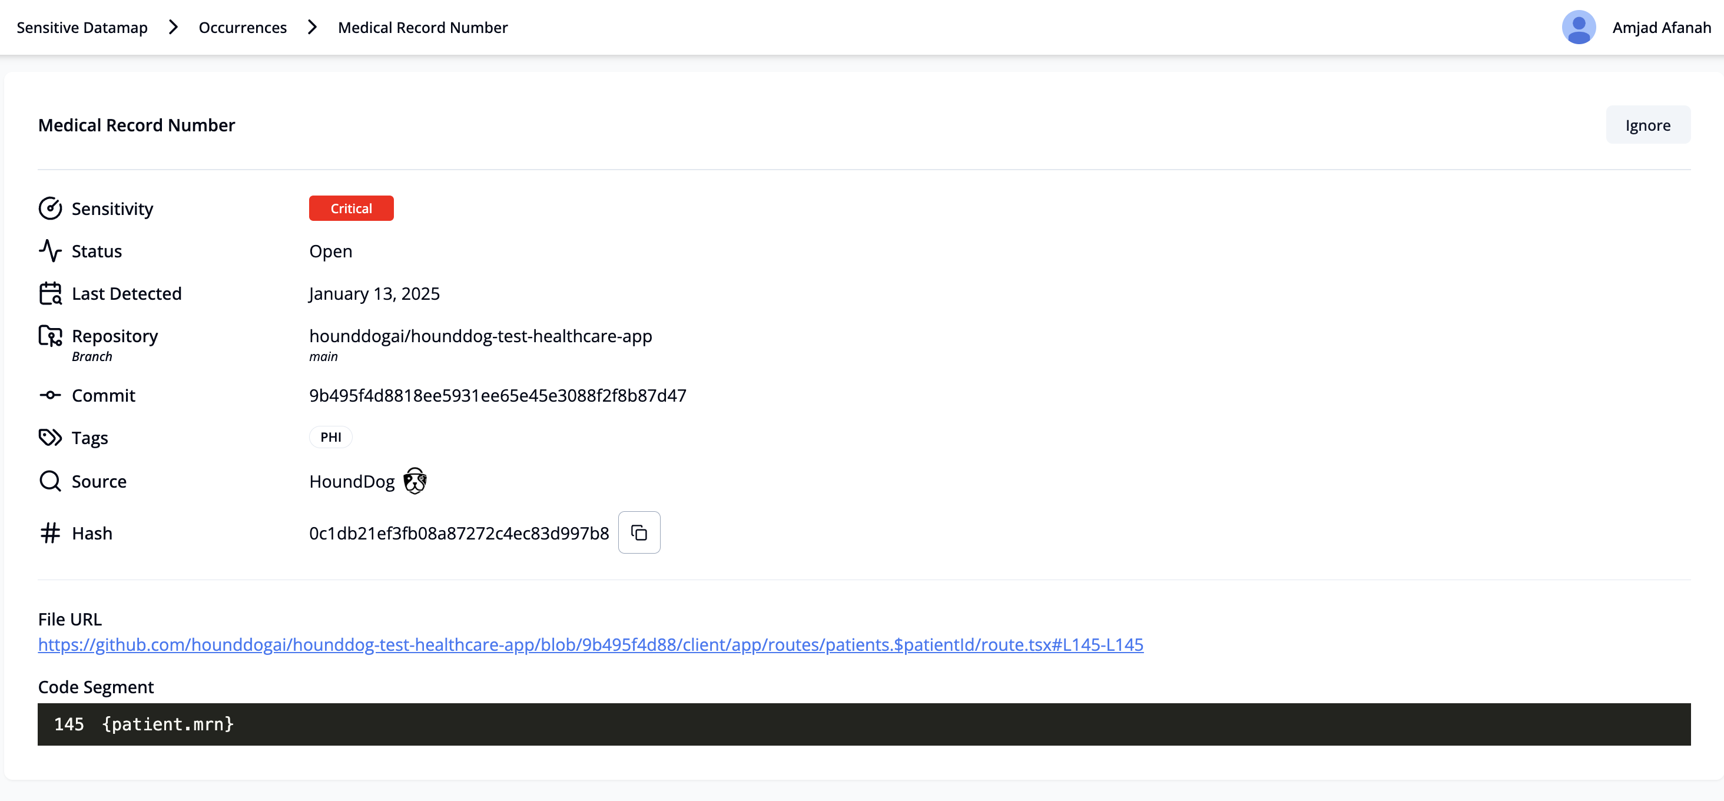The image size is (1724, 801).
Task: Click the 'main' branch value
Action: [323, 357]
